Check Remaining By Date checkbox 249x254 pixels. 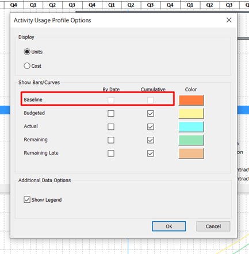pos(111,140)
